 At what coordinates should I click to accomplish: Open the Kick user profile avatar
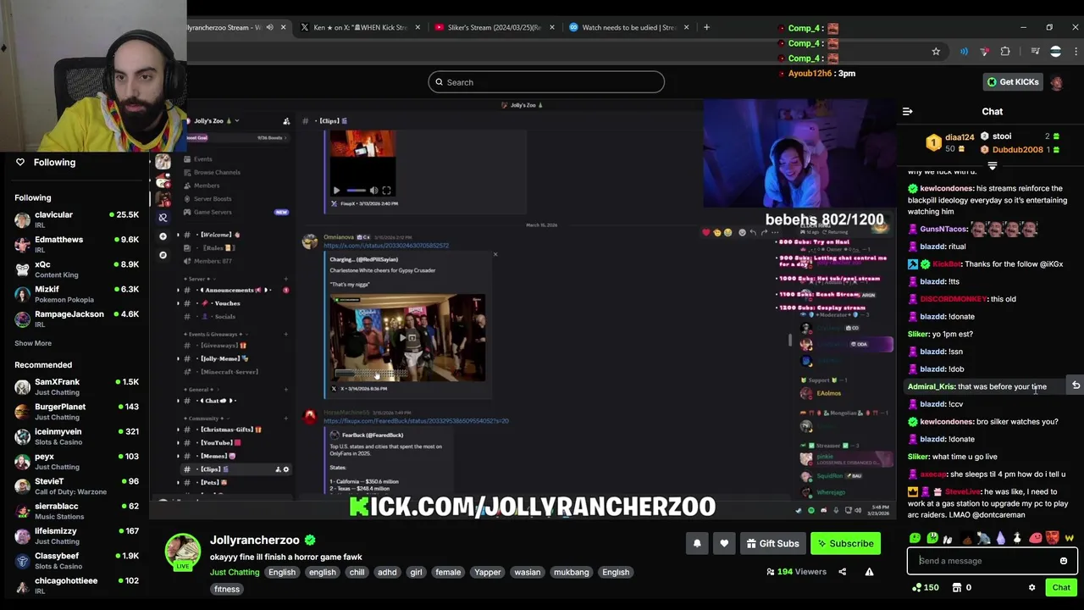[x=1057, y=82]
